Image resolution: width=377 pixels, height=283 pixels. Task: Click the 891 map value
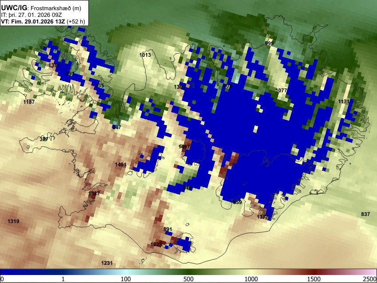click(x=168, y=229)
